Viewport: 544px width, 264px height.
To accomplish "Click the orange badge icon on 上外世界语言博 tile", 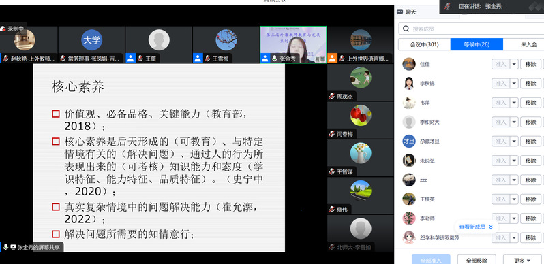I will [333, 59].
